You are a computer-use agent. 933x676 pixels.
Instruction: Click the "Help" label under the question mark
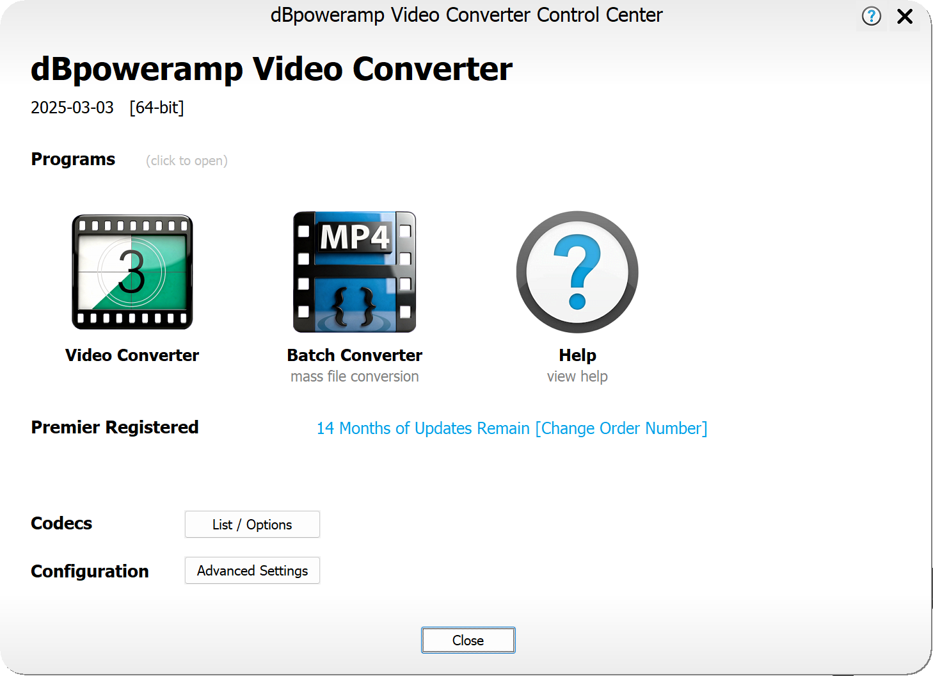point(577,355)
